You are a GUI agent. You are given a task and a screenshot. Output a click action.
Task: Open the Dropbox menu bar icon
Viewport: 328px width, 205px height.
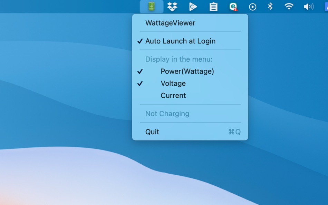point(172,7)
